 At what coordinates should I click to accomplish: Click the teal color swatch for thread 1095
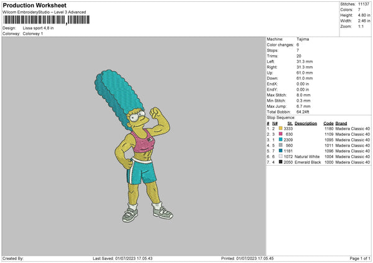[x=280, y=140]
